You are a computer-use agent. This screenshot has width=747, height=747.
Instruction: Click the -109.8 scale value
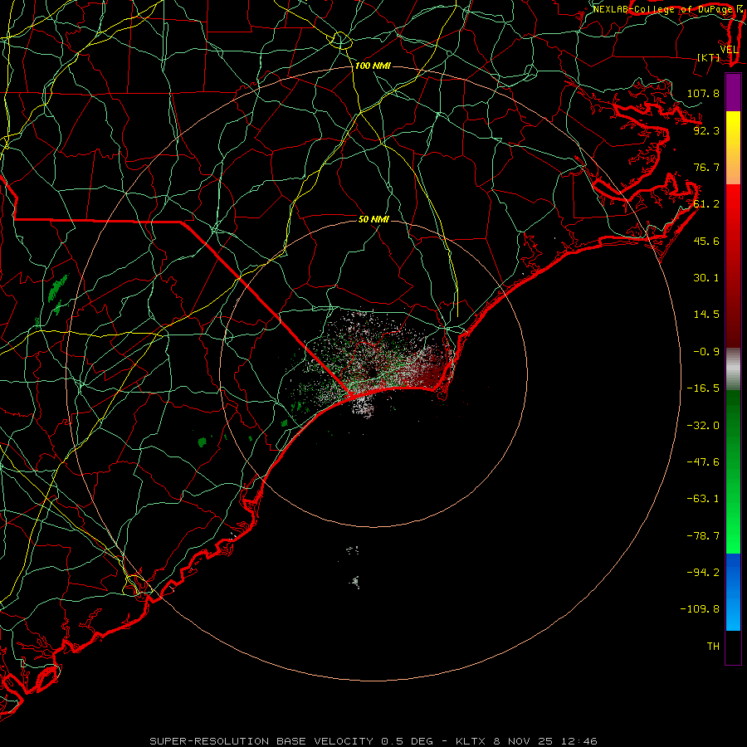pos(700,609)
